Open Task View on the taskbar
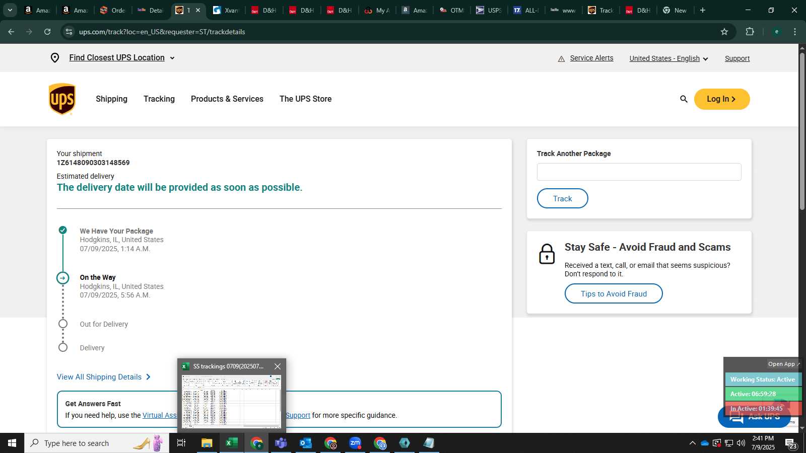 181,443
